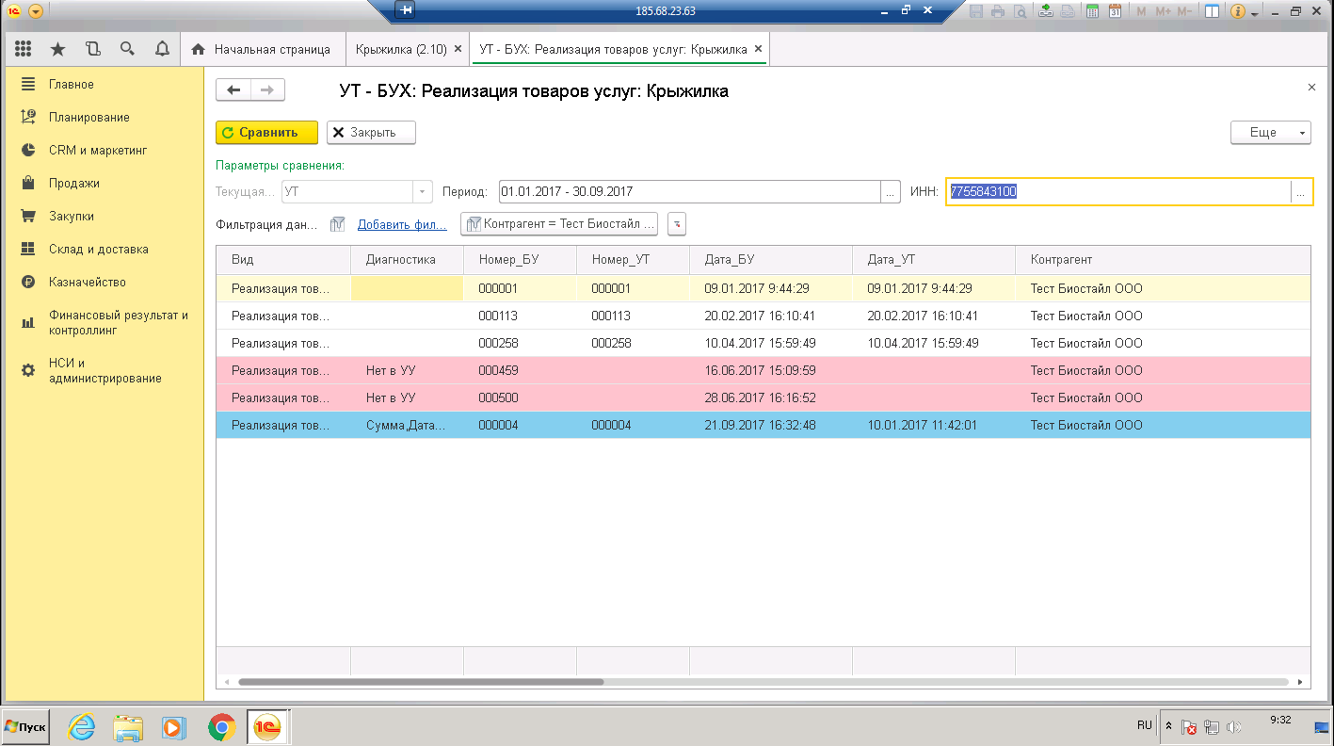Launch Google Chrome from taskbar
The width and height of the screenshot is (1334, 746).
click(x=222, y=726)
